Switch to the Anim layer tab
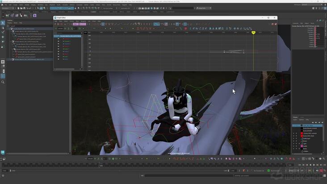The height and width of the screenshot is (184, 327). tap(302, 117)
